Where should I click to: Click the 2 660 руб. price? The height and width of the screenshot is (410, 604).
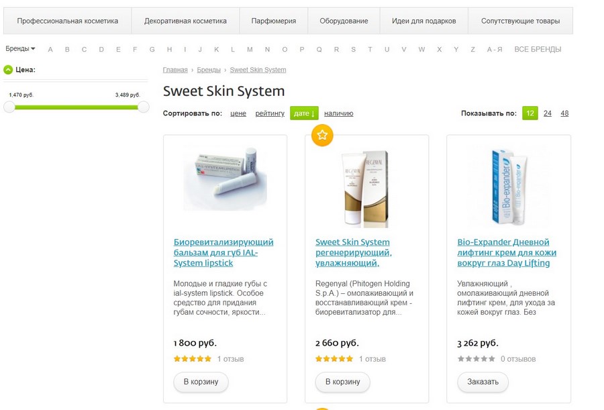coord(337,343)
